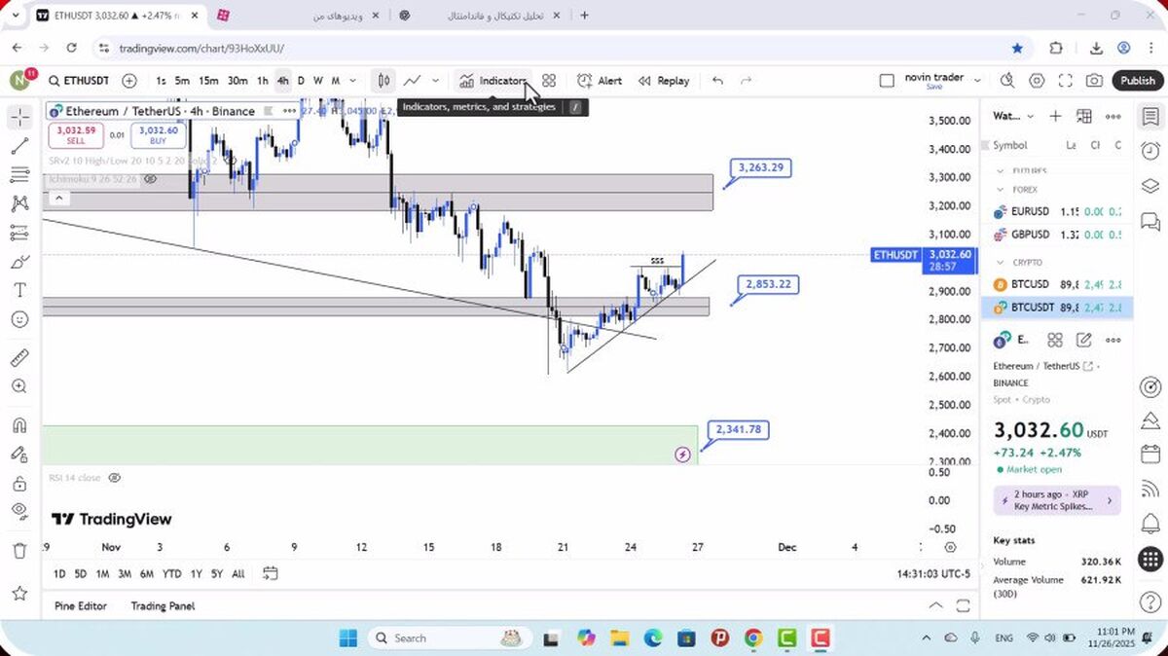This screenshot has width=1168, height=656.
Task: Click the compare or add symbol plus icon
Action: click(x=129, y=81)
